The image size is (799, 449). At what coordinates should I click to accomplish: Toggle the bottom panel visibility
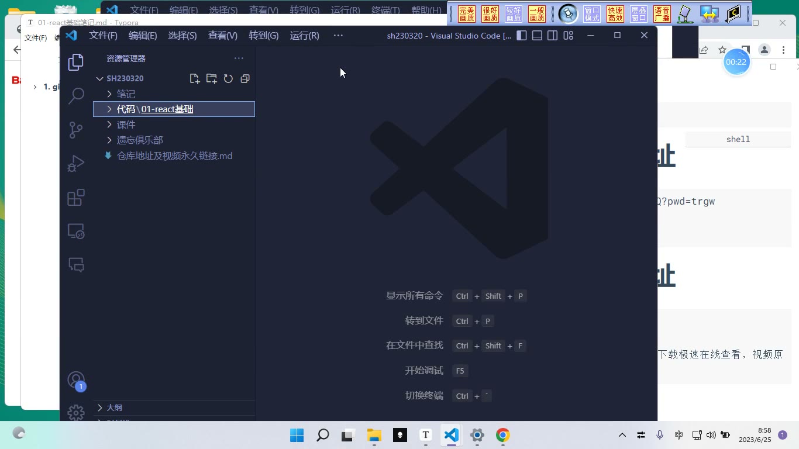[538, 36]
